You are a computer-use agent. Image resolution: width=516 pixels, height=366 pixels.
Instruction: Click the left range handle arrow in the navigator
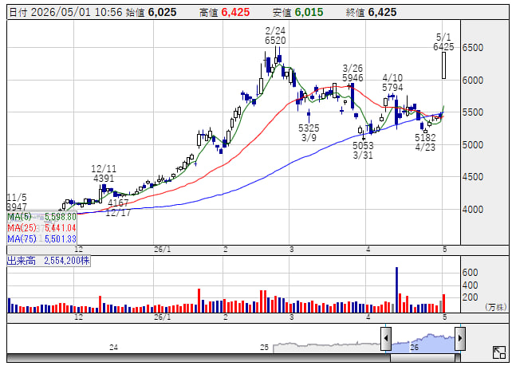point(386,339)
